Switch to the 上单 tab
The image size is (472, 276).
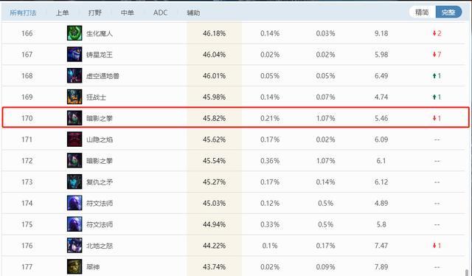(62, 13)
